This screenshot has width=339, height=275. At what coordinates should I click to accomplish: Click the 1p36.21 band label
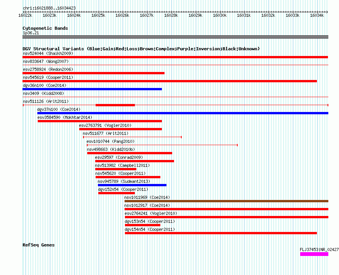tap(31, 33)
